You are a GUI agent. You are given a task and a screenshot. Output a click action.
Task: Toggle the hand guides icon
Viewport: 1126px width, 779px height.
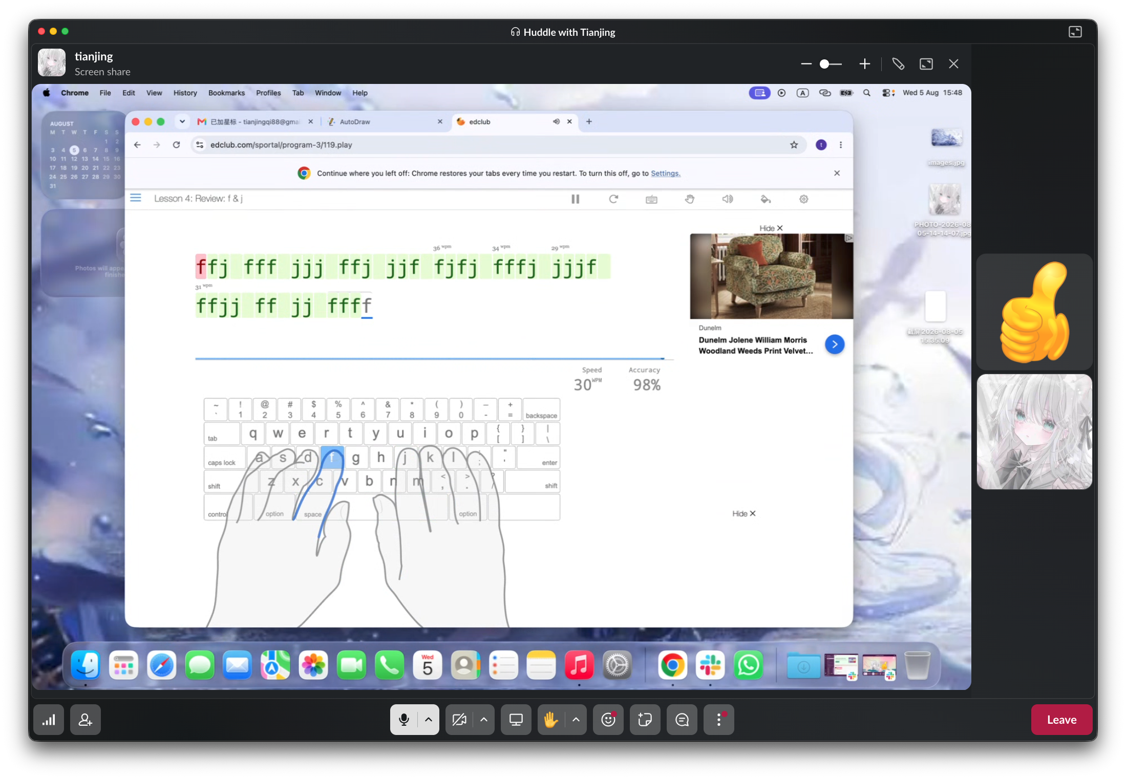pos(690,199)
